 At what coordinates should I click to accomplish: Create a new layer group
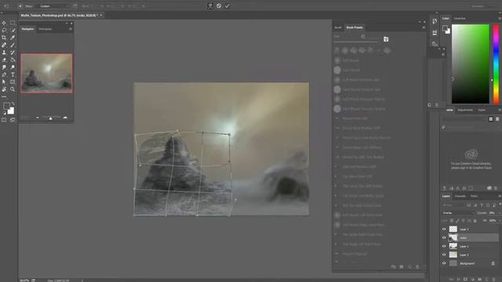point(479,279)
